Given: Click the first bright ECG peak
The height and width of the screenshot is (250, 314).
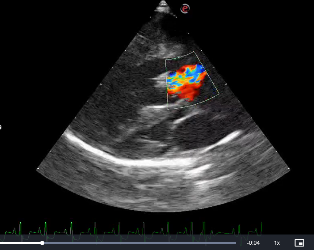Looking at the screenshot, I should [x=20, y=225].
